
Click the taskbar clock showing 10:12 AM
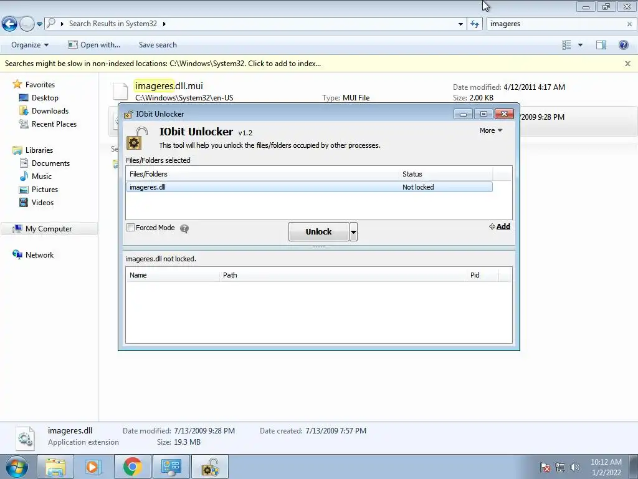(606, 467)
